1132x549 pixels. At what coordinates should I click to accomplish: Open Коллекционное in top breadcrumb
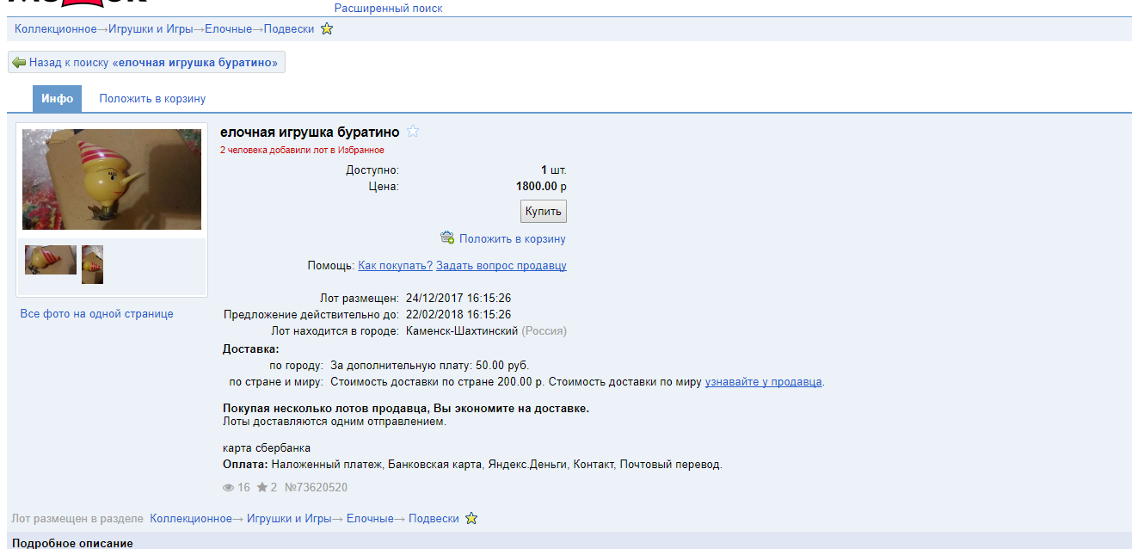[x=56, y=28]
